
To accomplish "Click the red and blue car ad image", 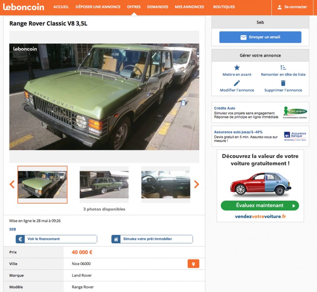I will 261,184.
